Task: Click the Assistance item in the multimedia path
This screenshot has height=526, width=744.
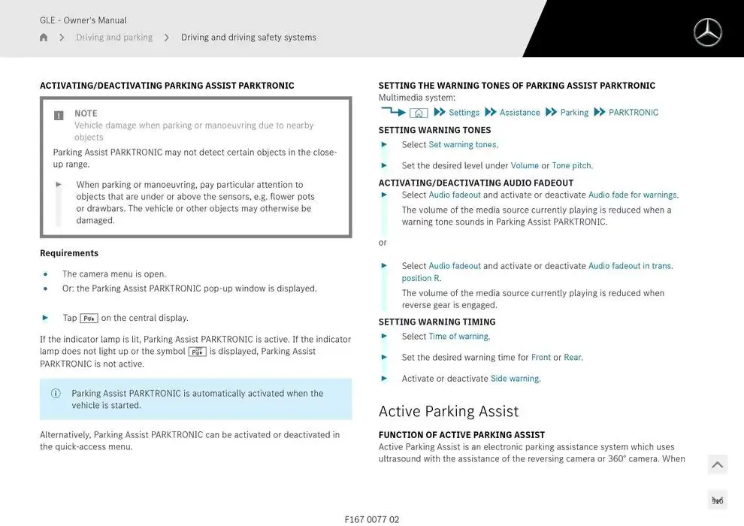Action: [519, 112]
